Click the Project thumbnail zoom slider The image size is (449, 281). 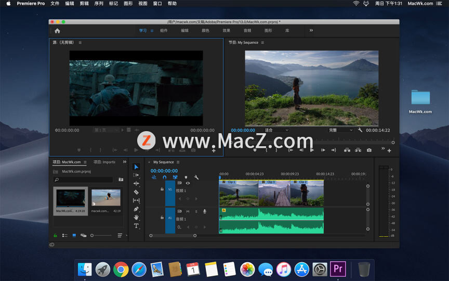(101, 235)
